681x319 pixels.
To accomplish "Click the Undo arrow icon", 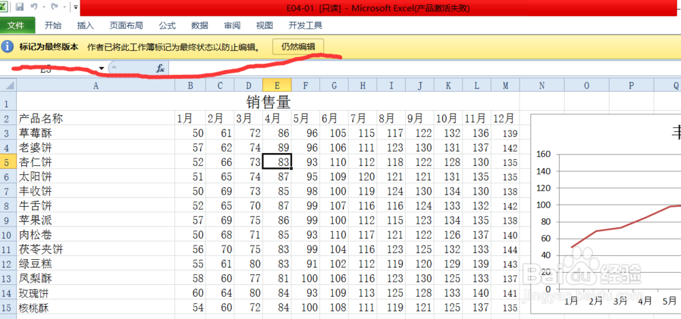I will point(34,7).
